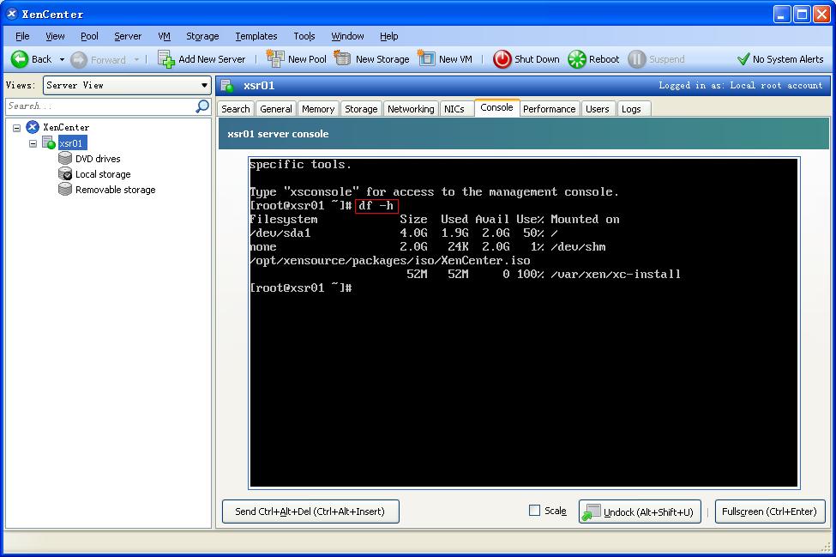Click the green Reboot icon

tap(577, 59)
